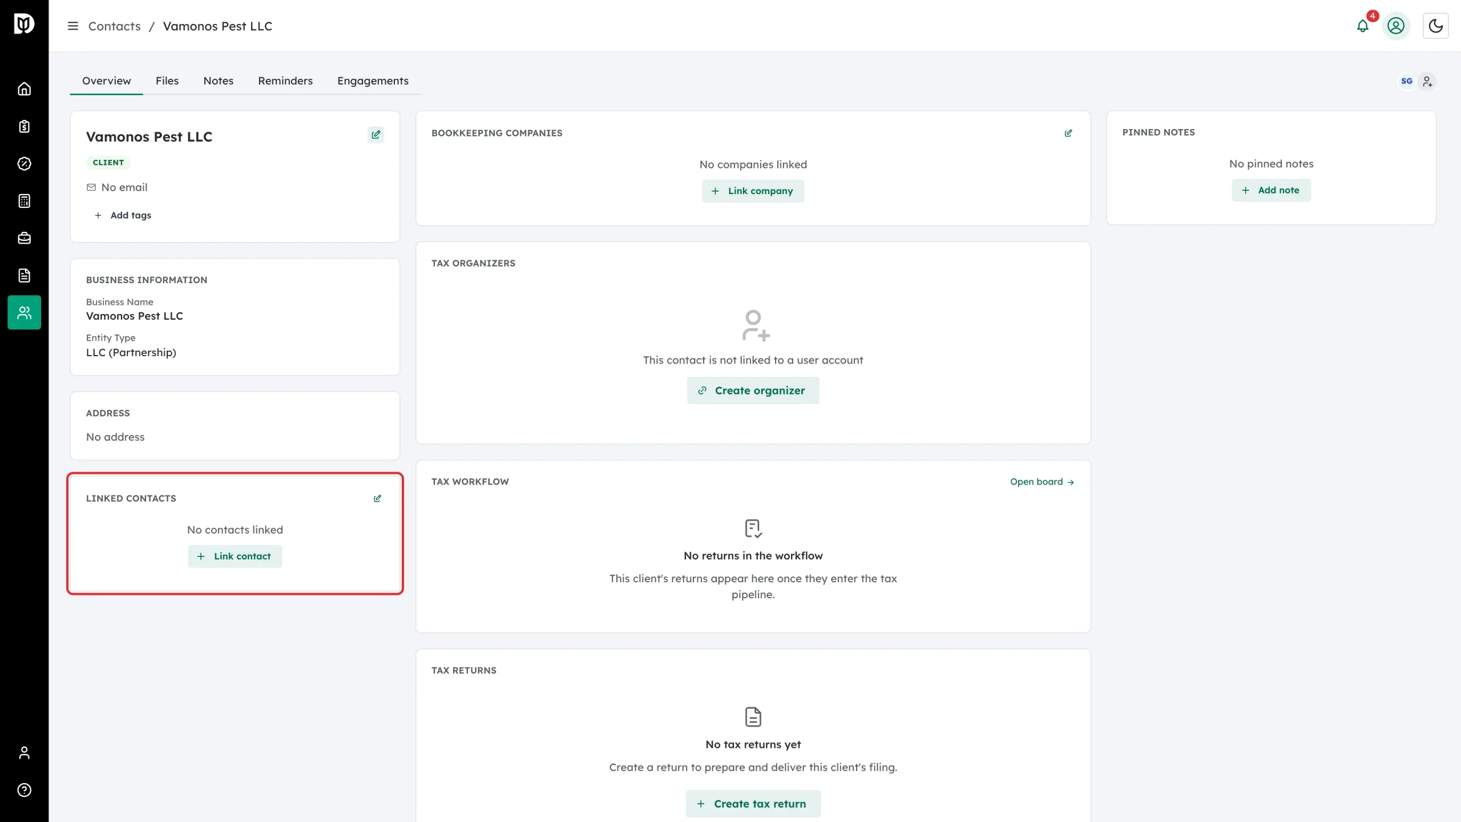Click the notifications bell icon
Image resolution: width=1461 pixels, height=822 pixels.
pos(1363,26)
